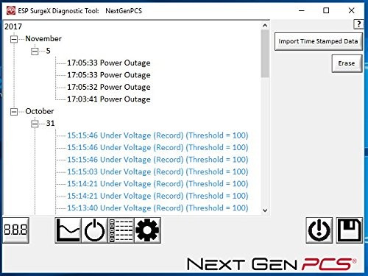Open the voltage graph view icon
The width and height of the screenshot is (368, 276).
(68, 230)
